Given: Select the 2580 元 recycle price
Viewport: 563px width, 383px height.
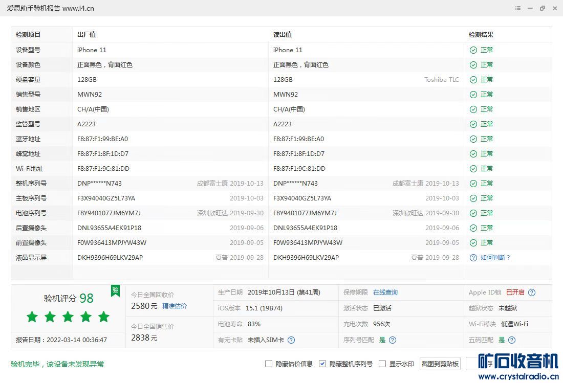Looking at the screenshot, I should click(144, 306).
